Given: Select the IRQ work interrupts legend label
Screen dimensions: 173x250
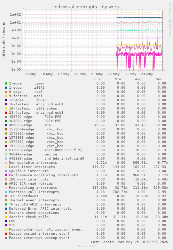Looking at the screenshot, I should click(x=29, y=179).
